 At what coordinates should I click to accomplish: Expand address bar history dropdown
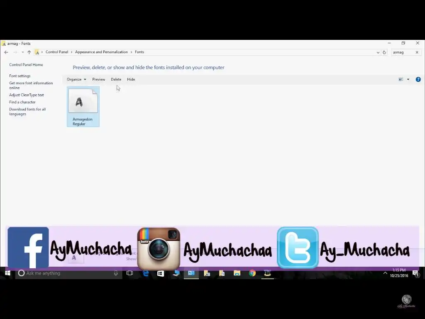coord(378,52)
